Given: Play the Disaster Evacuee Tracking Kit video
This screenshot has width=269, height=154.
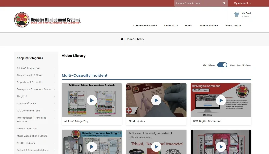Looking at the screenshot, I should (x=92, y=147).
